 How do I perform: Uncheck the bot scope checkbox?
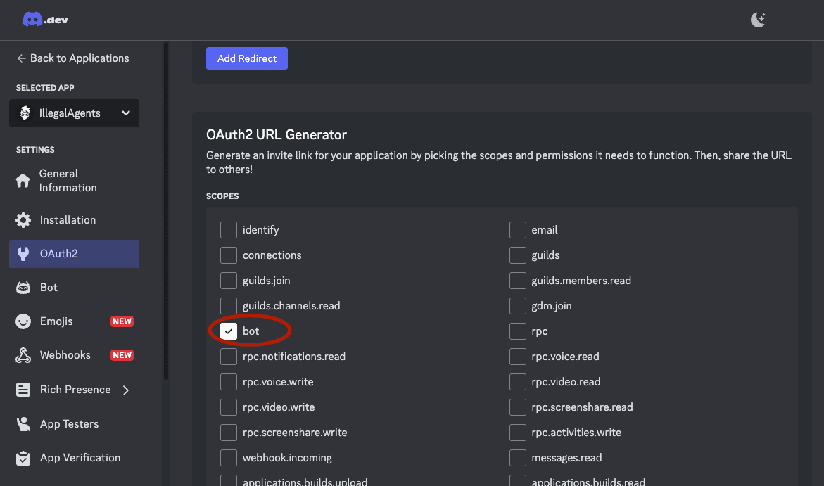click(229, 331)
